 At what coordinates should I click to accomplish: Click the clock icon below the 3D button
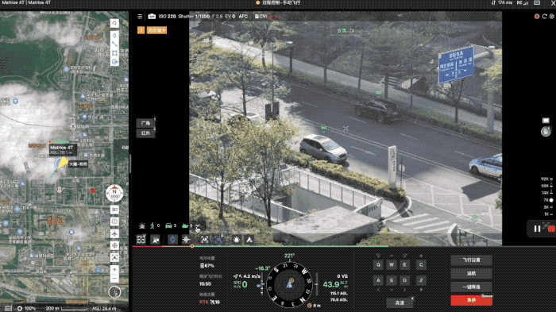point(114,221)
